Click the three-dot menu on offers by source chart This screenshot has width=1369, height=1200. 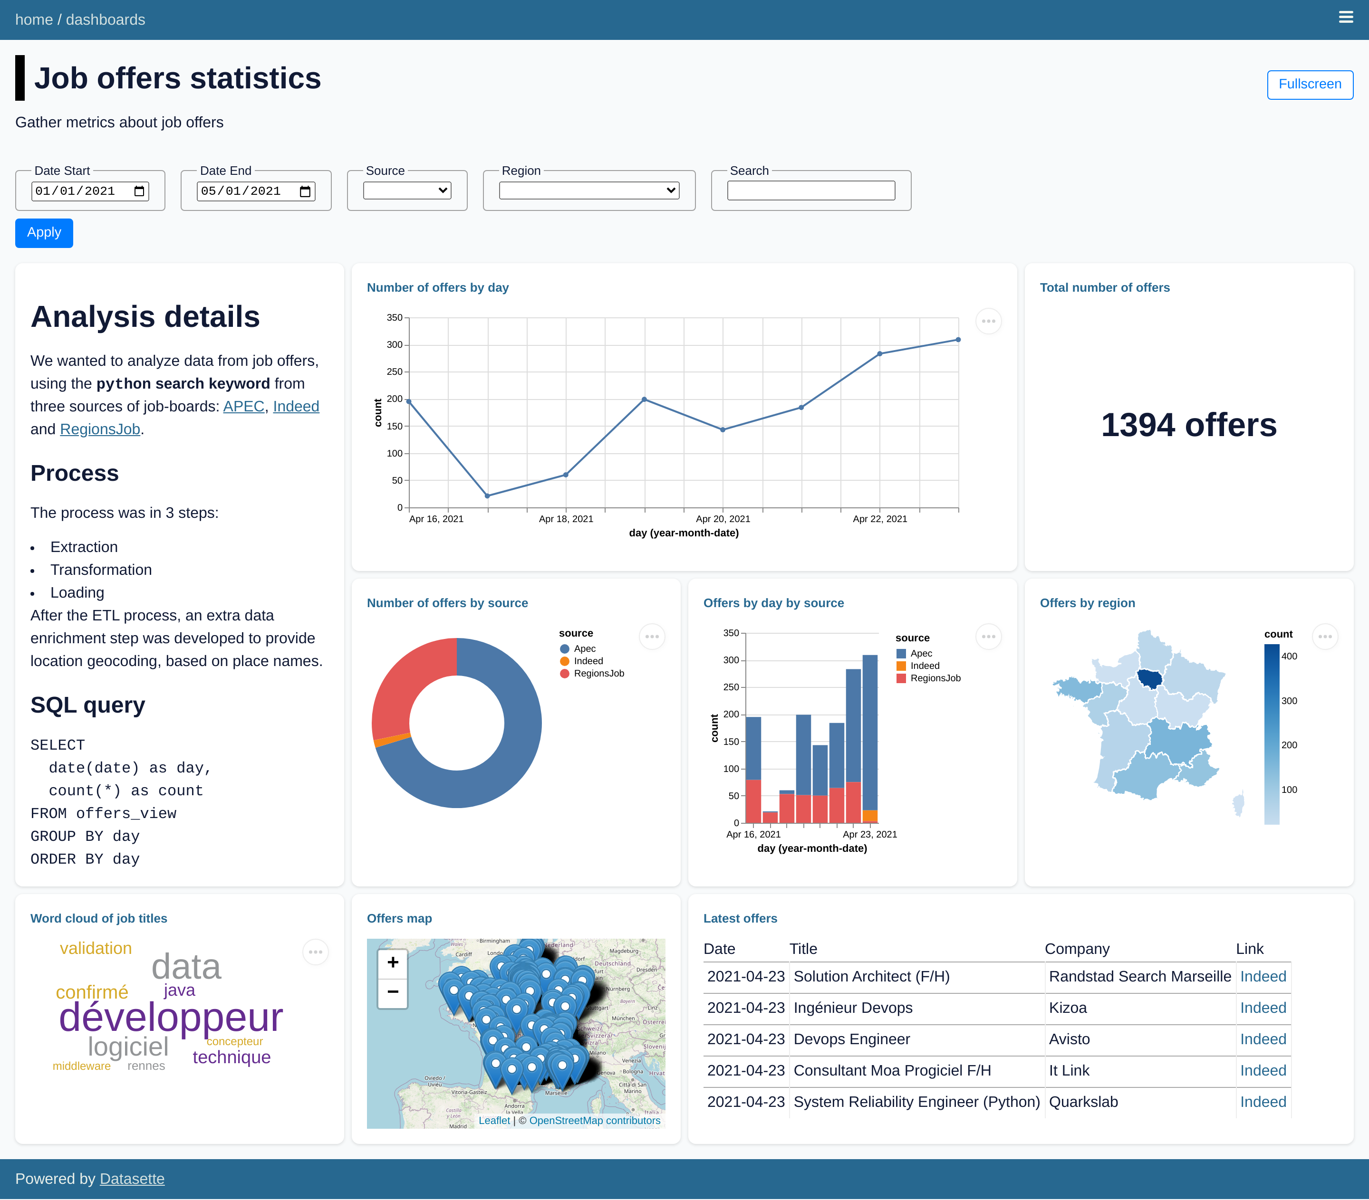(652, 637)
